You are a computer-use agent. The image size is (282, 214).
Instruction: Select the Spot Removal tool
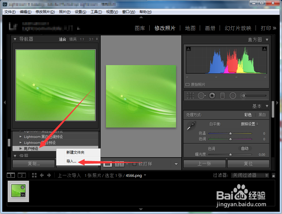tap(202, 96)
